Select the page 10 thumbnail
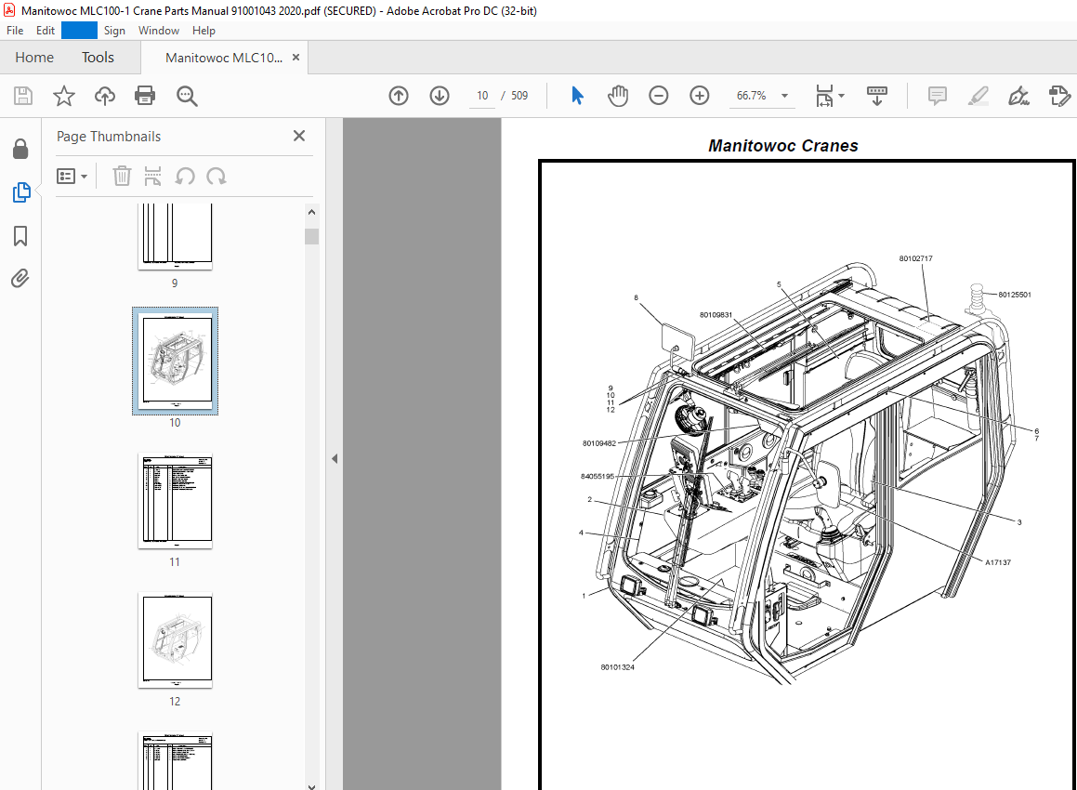1077x790 pixels. click(x=175, y=361)
